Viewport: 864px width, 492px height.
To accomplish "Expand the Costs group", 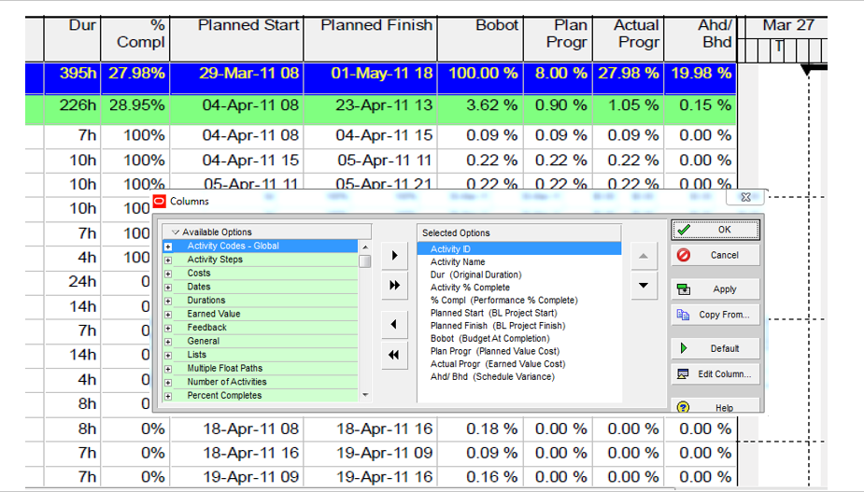I will 168,274.
